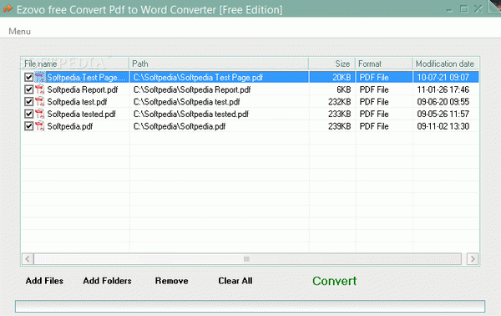The image size is (501, 316).
Task: Click PDF File format in Softpedia Report.pdf row
Action: pos(374,89)
